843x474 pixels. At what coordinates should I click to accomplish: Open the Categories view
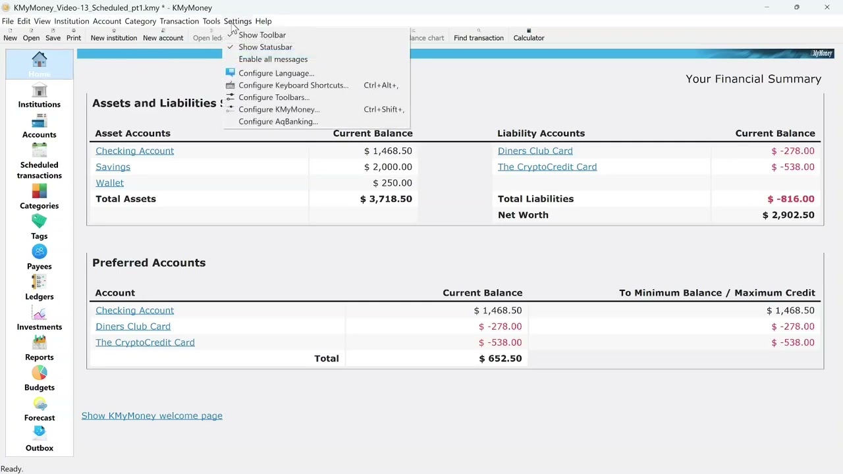tap(40, 197)
